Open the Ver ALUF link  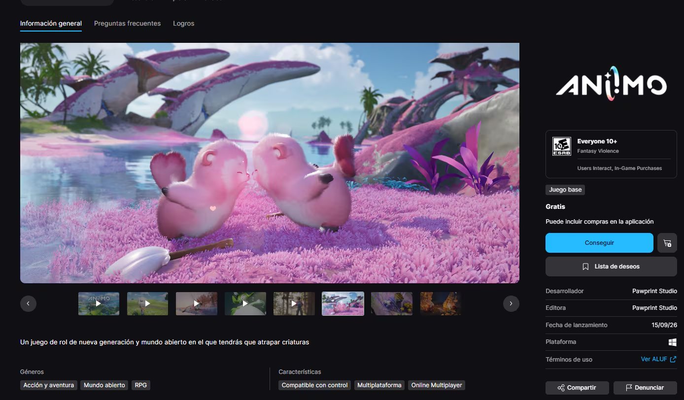coord(658,359)
